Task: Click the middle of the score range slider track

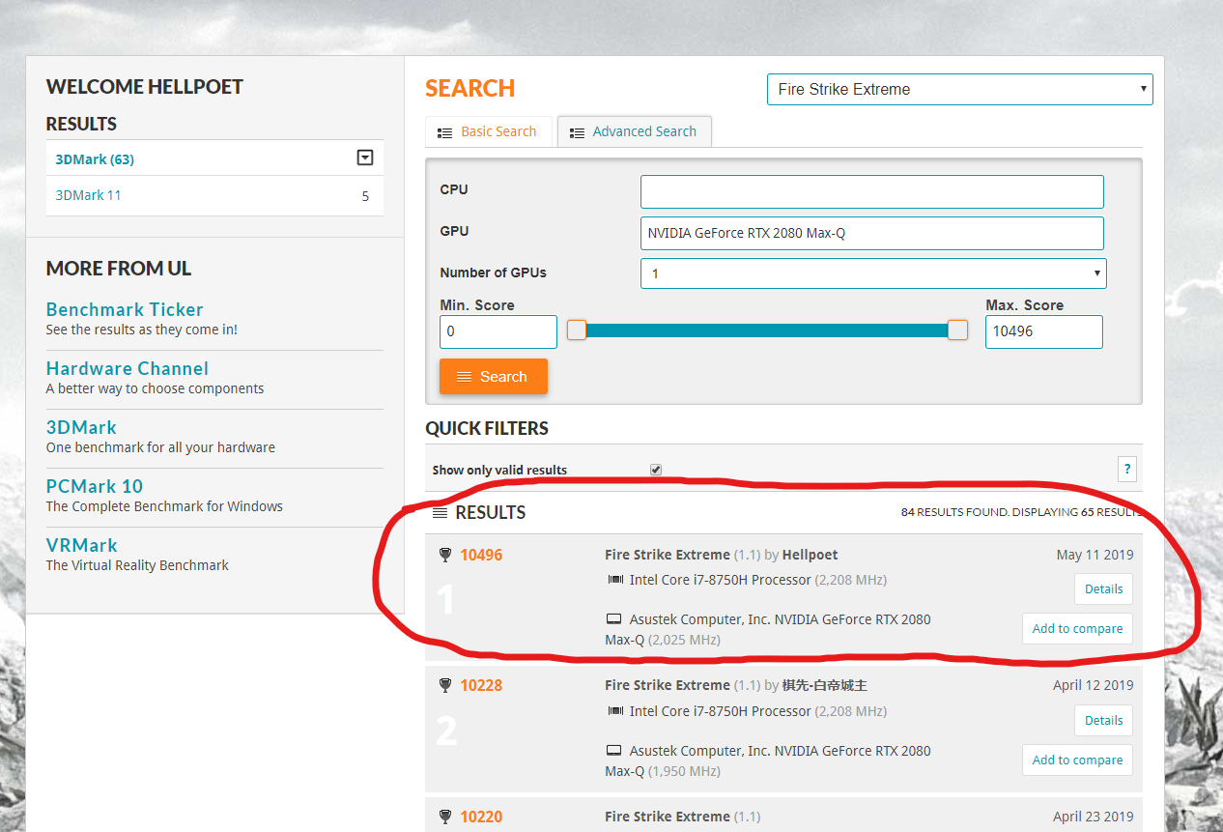Action: click(767, 330)
